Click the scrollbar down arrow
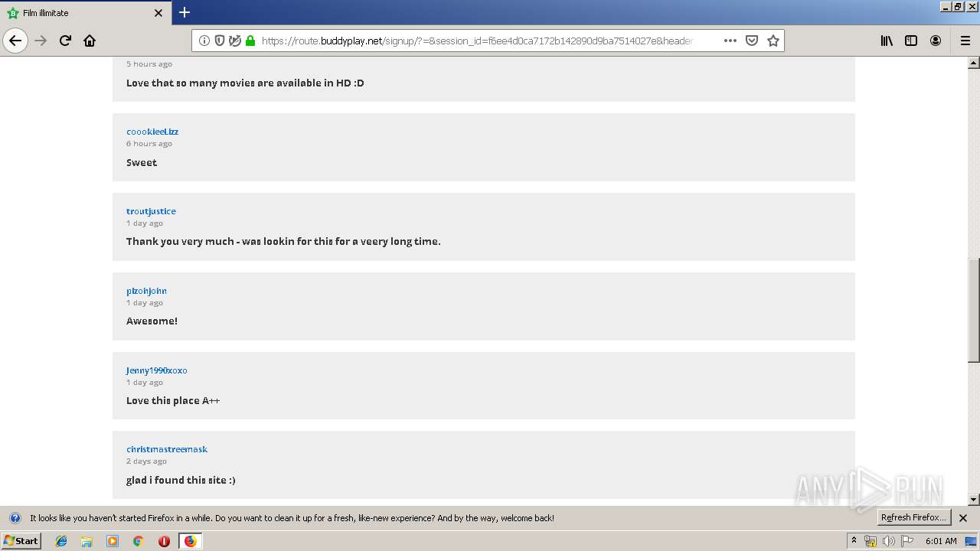The height and width of the screenshot is (551, 980). click(x=974, y=500)
